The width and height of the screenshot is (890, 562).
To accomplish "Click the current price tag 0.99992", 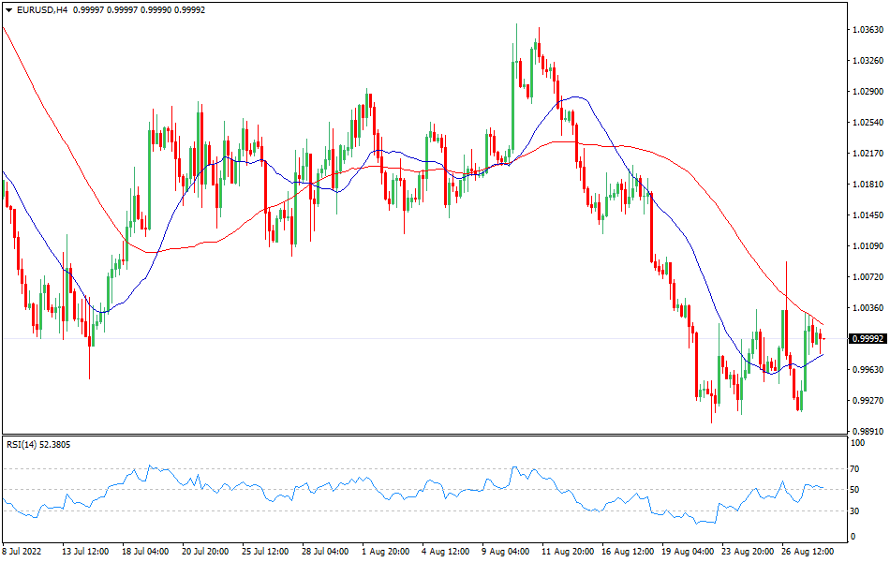I will tap(866, 338).
